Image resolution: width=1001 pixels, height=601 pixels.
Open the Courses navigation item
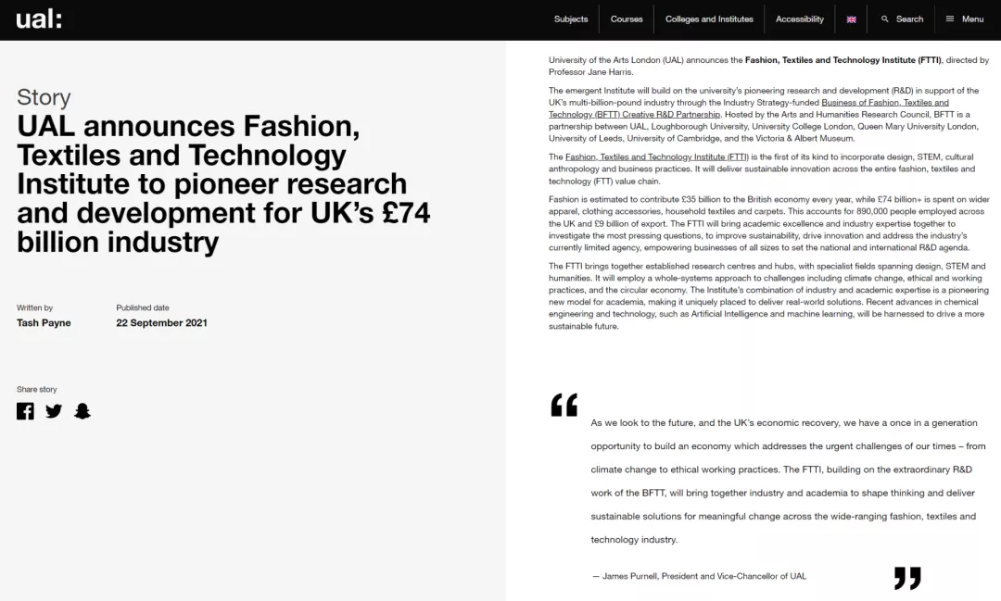coord(627,19)
